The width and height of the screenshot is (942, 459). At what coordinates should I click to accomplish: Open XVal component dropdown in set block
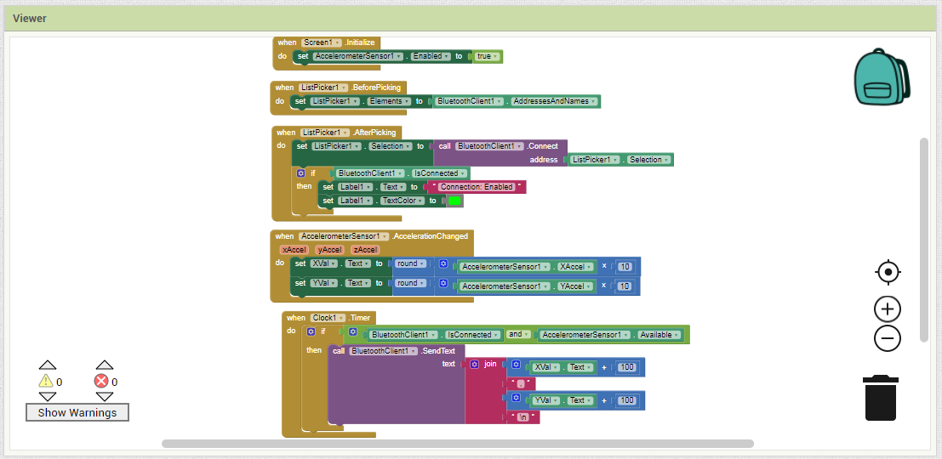(x=324, y=264)
